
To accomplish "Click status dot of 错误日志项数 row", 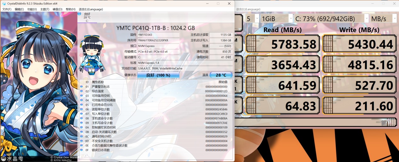I will [81, 150].
